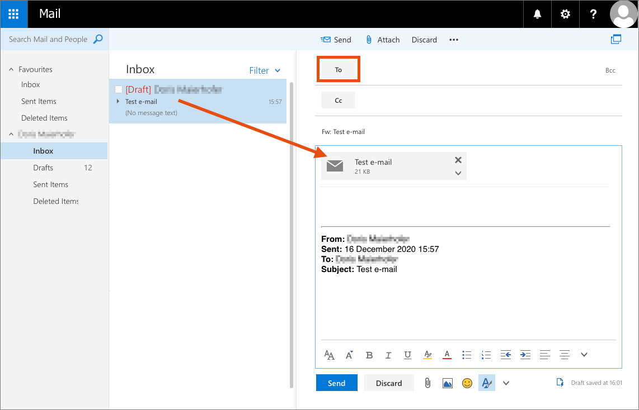The image size is (639, 410).
Task: Open the app launcher grid
Action: [x=13, y=14]
